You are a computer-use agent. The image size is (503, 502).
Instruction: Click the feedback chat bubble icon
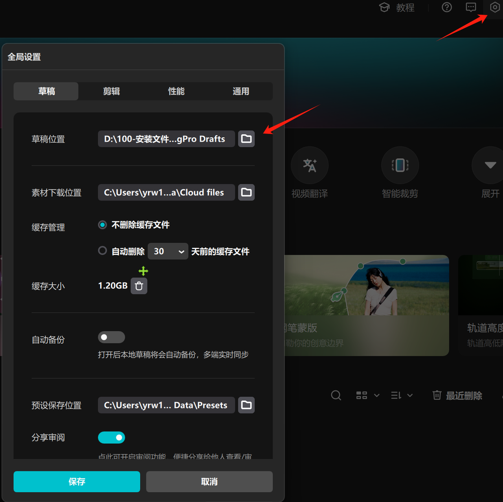pyautogui.click(x=470, y=7)
